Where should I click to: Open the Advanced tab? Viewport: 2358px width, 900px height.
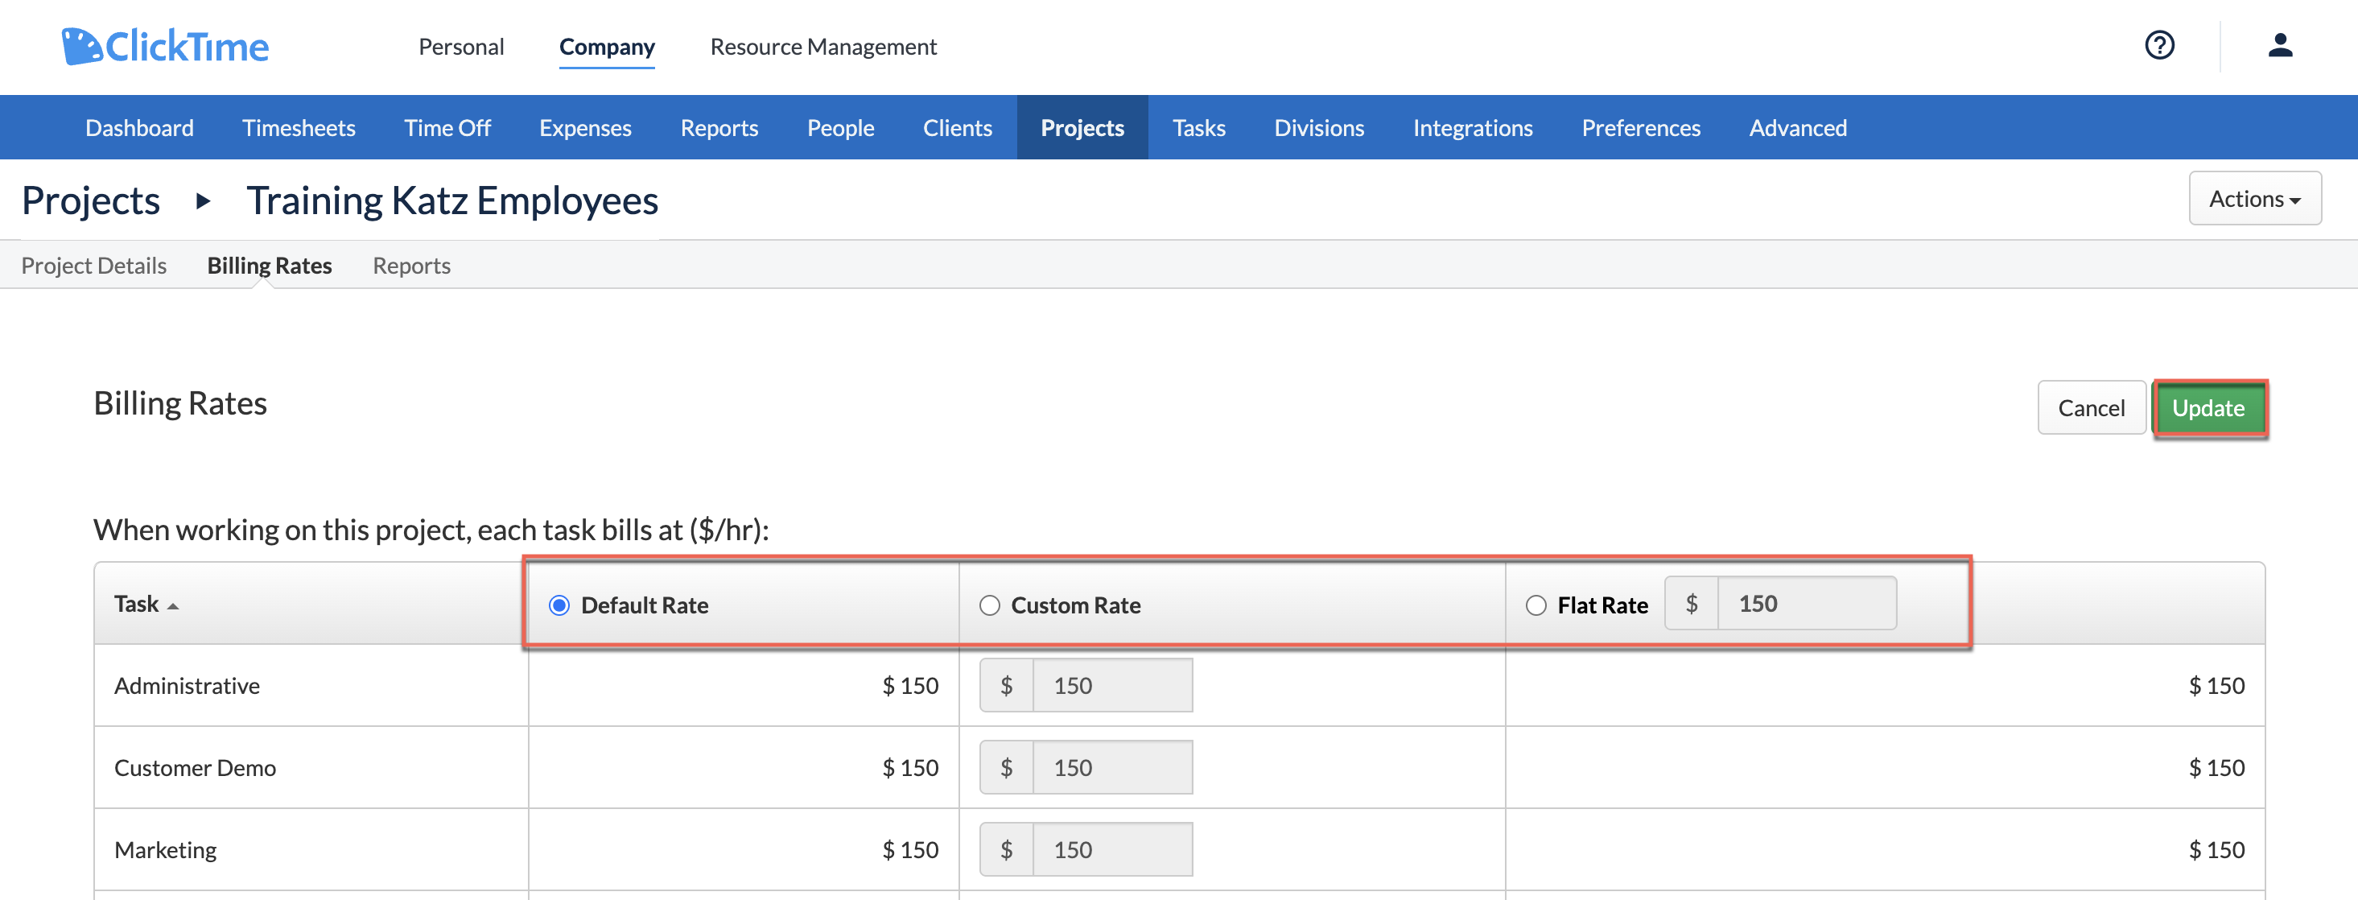pos(1798,127)
